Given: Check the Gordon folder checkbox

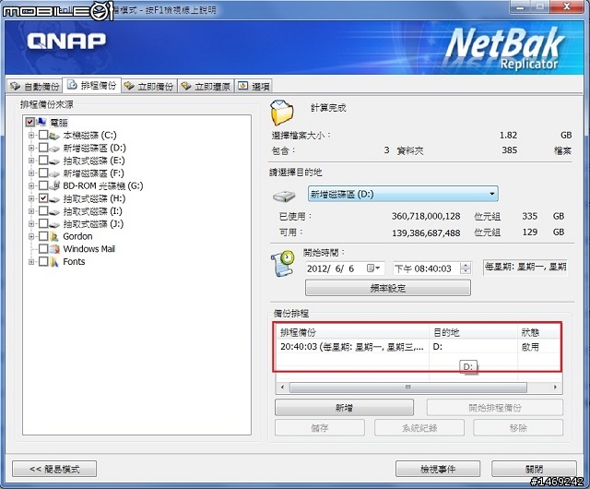Looking at the screenshot, I should pos(43,236).
